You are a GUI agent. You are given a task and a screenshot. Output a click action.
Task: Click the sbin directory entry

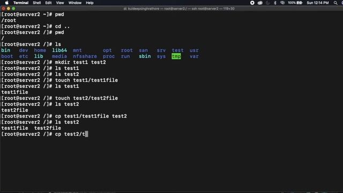coord(145,56)
